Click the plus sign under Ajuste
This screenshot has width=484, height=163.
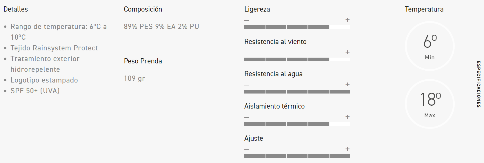347,149
